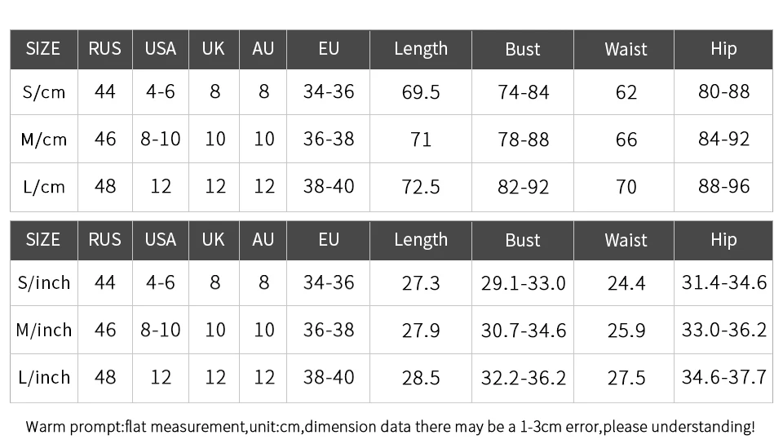The image size is (783, 444).
Task: Select the M/cm USA size 8-10
Action: pyautogui.click(x=161, y=139)
